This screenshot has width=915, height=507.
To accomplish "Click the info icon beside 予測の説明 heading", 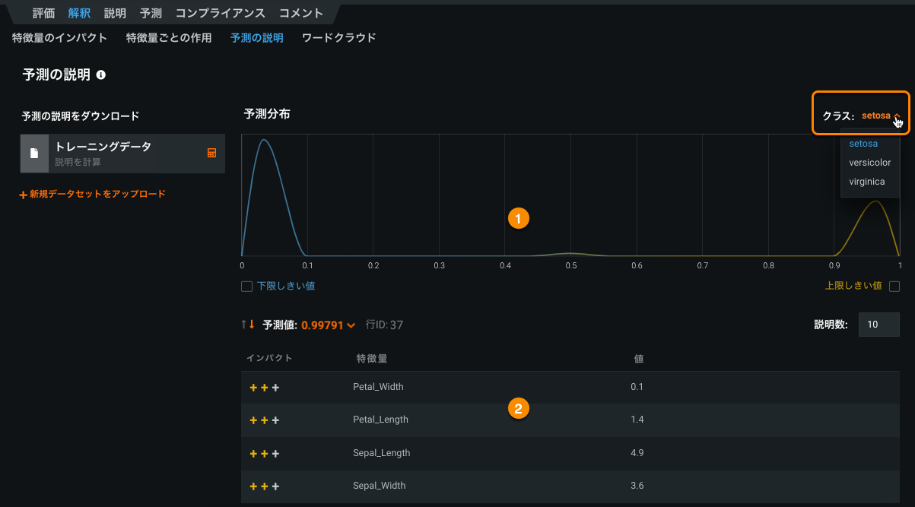I will tap(101, 75).
